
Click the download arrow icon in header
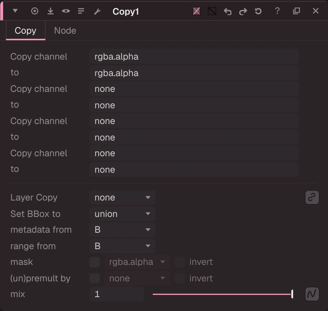(x=50, y=11)
